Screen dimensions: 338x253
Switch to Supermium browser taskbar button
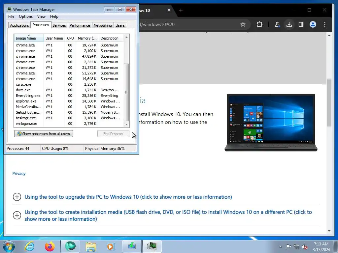tap(70, 246)
